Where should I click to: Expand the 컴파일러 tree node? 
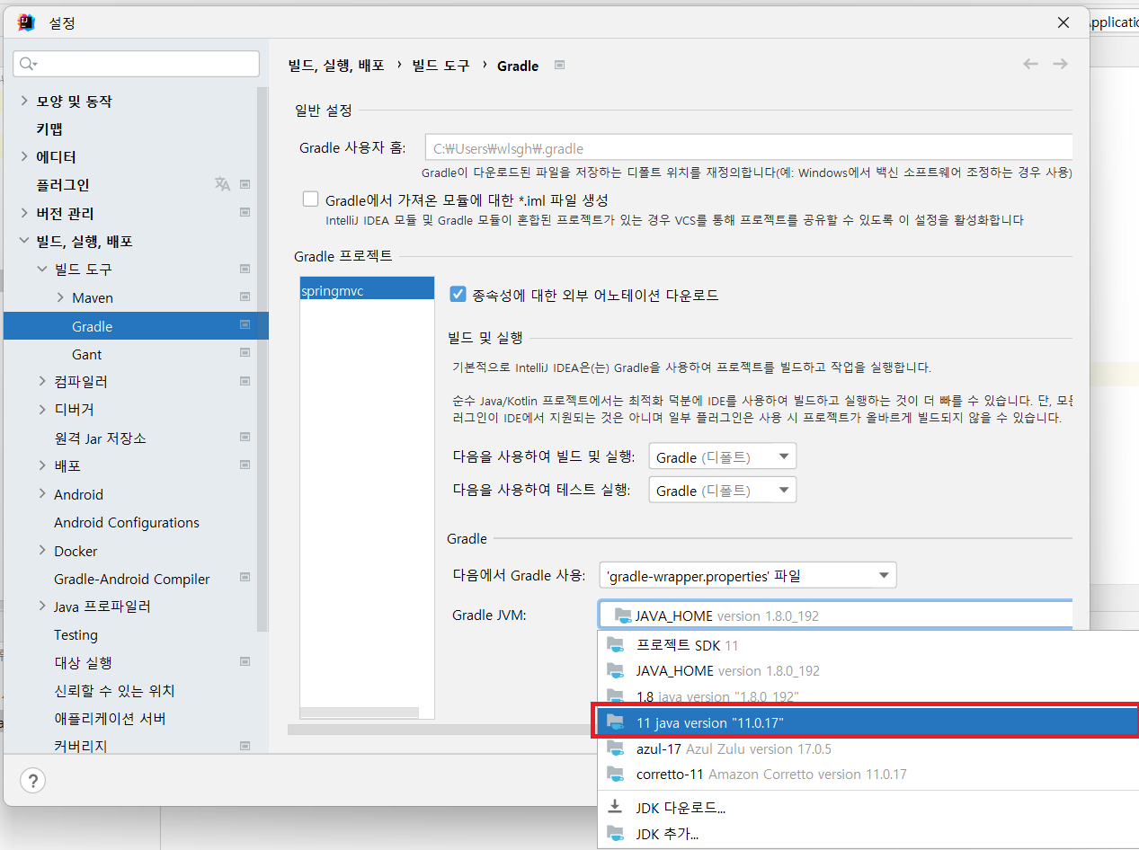tap(42, 381)
